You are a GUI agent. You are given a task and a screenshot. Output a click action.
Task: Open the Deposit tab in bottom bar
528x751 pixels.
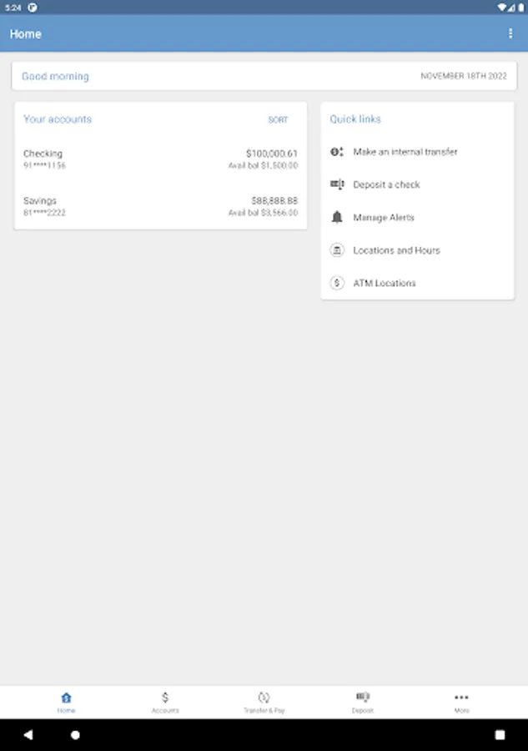[x=363, y=702]
